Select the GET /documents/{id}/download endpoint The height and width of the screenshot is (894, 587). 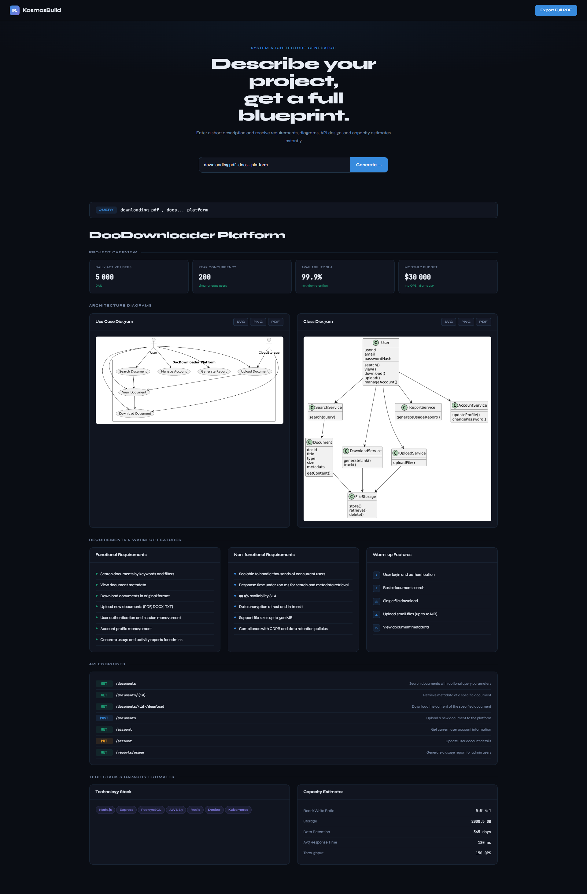293,706
